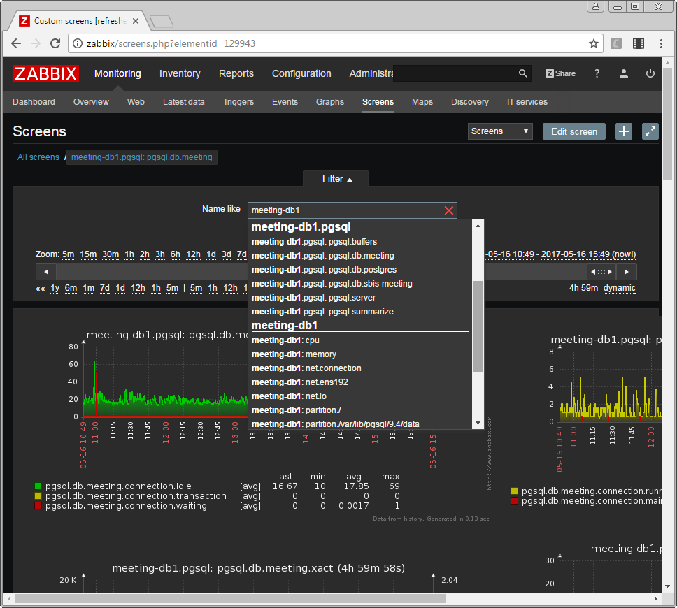
Task: Click the double left arrows shift control
Action: coord(40,288)
